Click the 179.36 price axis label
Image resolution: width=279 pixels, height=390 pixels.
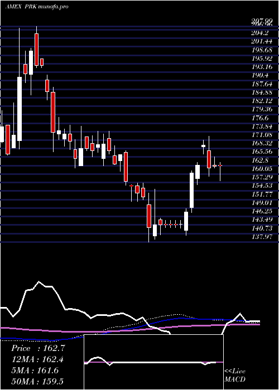(x=261, y=109)
